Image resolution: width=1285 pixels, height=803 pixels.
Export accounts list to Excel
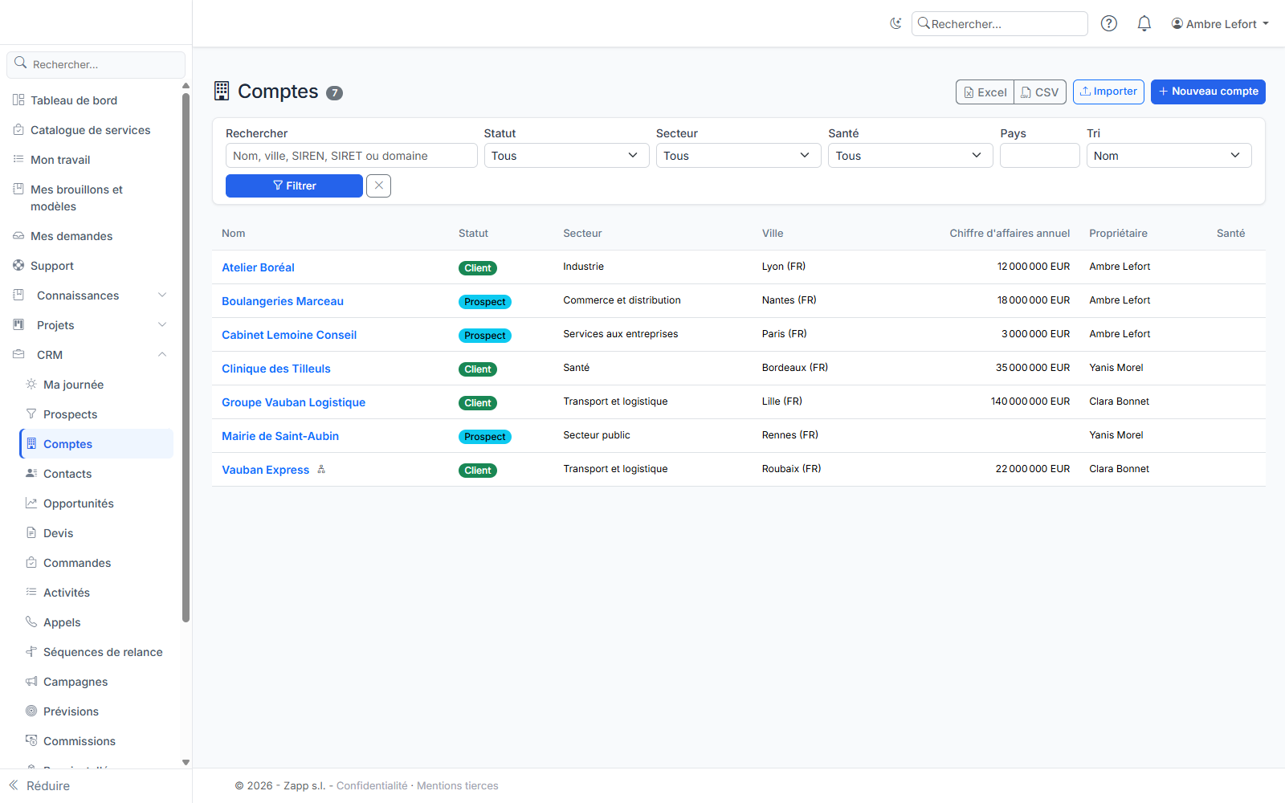(985, 92)
